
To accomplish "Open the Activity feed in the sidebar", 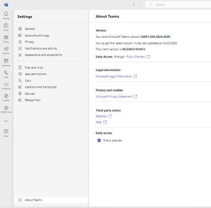I will [6, 15].
